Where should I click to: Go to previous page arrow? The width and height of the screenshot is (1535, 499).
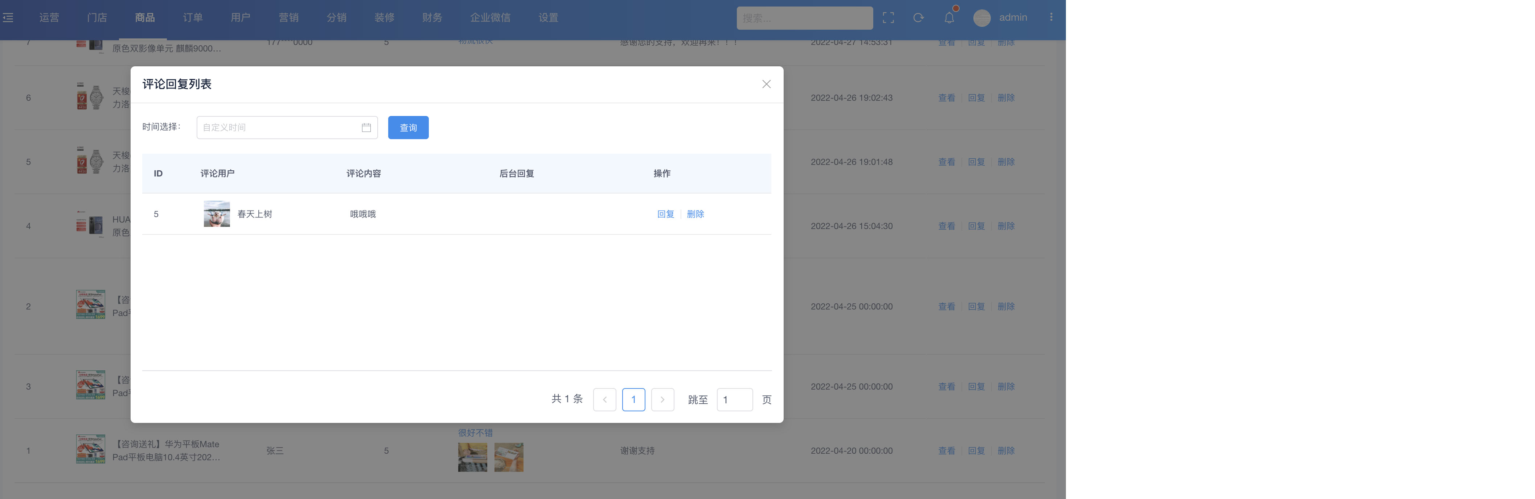tap(604, 400)
